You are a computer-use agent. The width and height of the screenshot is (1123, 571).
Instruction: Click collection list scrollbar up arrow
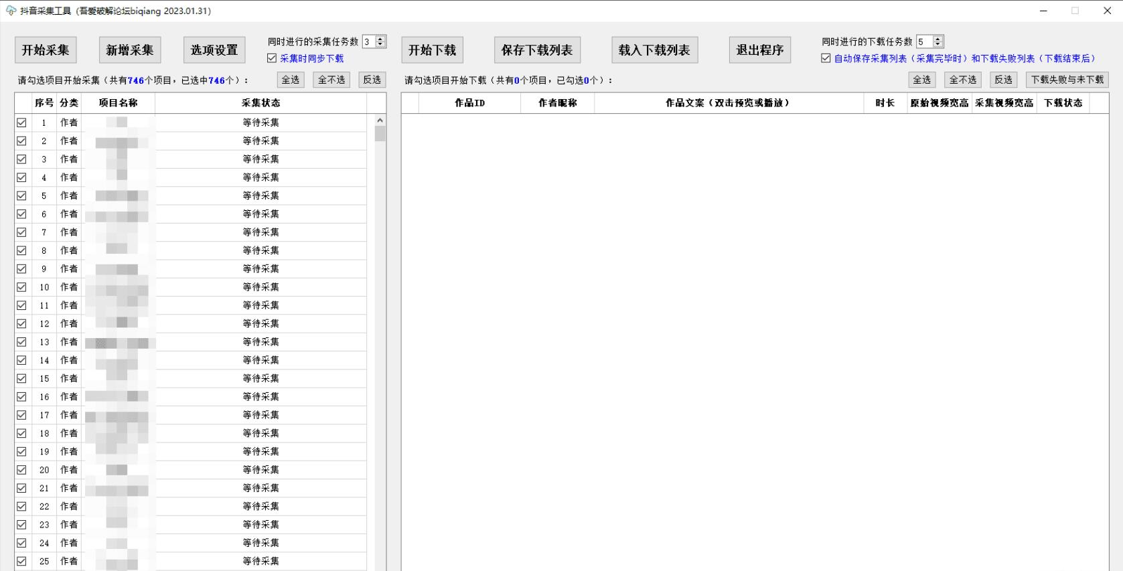point(380,120)
